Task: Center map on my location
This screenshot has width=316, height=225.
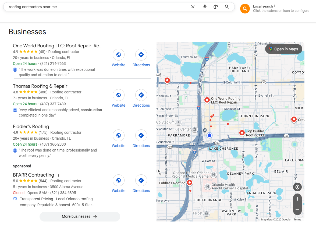Action: point(297,187)
